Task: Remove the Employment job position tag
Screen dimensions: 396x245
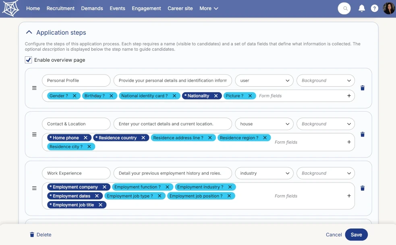Action: coord(229,196)
